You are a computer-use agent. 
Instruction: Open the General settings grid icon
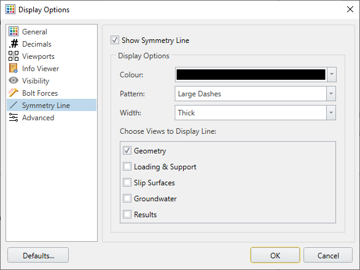14,31
